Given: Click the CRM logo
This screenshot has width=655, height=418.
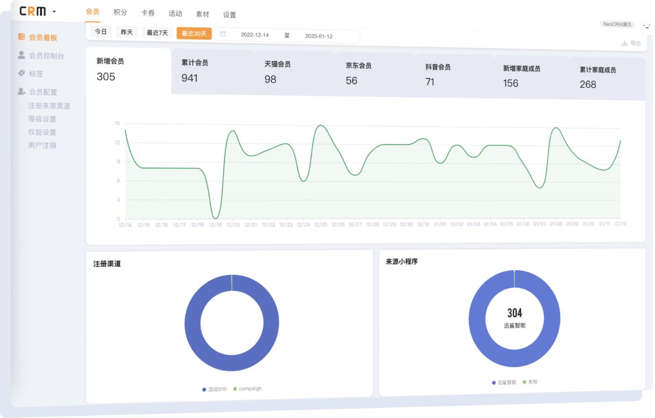Looking at the screenshot, I should pyautogui.click(x=32, y=11).
